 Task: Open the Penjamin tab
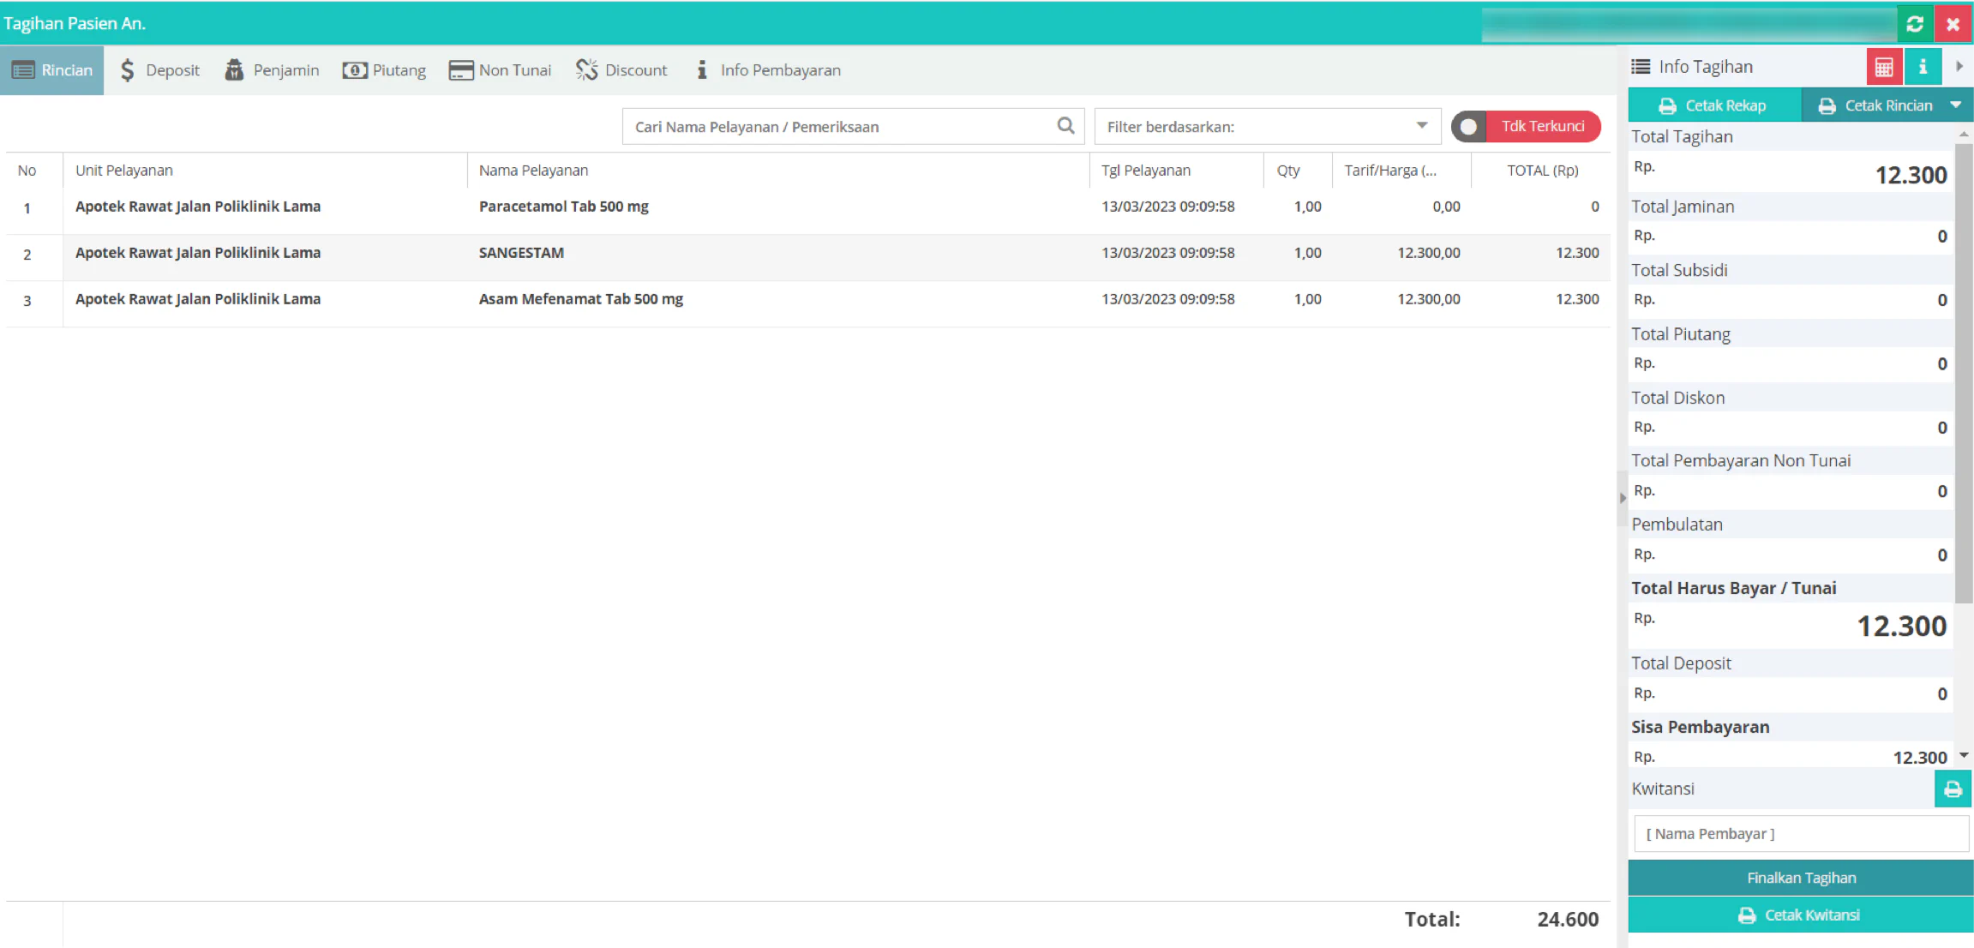coord(272,70)
